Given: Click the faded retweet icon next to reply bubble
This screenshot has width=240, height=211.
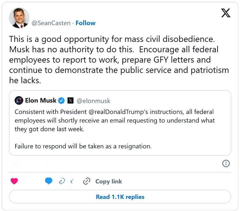Looking at the screenshot, I should tap(62, 181).
